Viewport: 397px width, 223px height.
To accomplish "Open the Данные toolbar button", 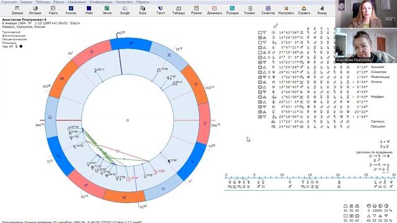I will point(17,11).
